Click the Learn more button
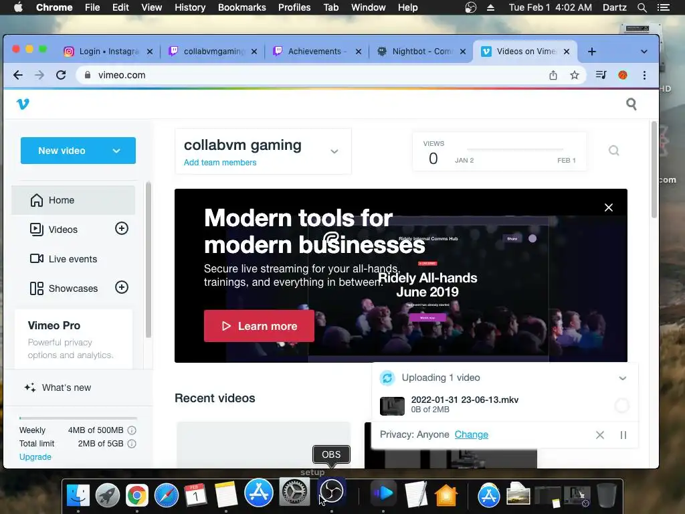Viewport: 685px width, 514px height. [259, 326]
